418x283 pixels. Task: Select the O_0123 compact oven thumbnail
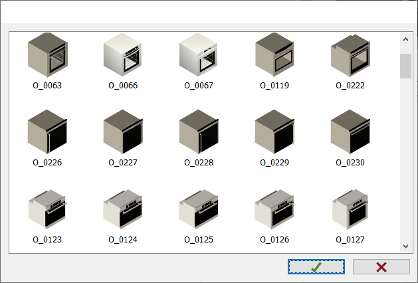(47, 209)
